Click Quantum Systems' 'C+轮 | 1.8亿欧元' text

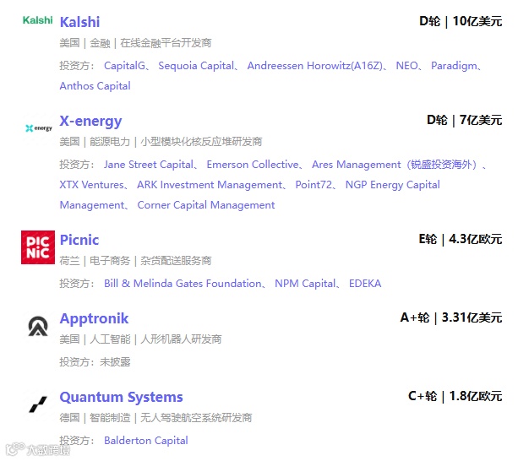455,396
